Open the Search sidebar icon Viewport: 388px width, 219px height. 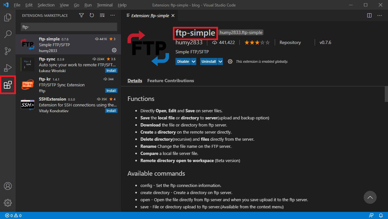coord(7,34)
